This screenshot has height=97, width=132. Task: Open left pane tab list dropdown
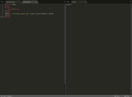[65, 2]
